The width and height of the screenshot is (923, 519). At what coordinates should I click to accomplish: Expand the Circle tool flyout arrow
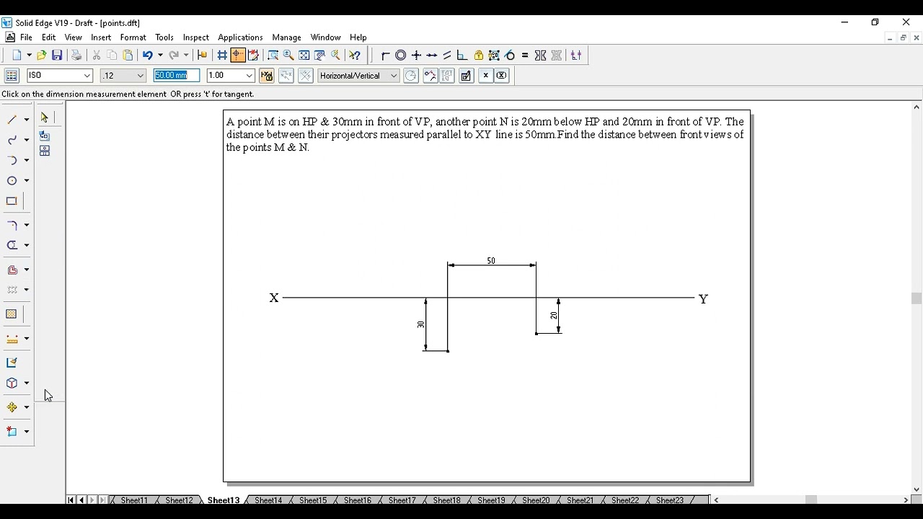27,181
